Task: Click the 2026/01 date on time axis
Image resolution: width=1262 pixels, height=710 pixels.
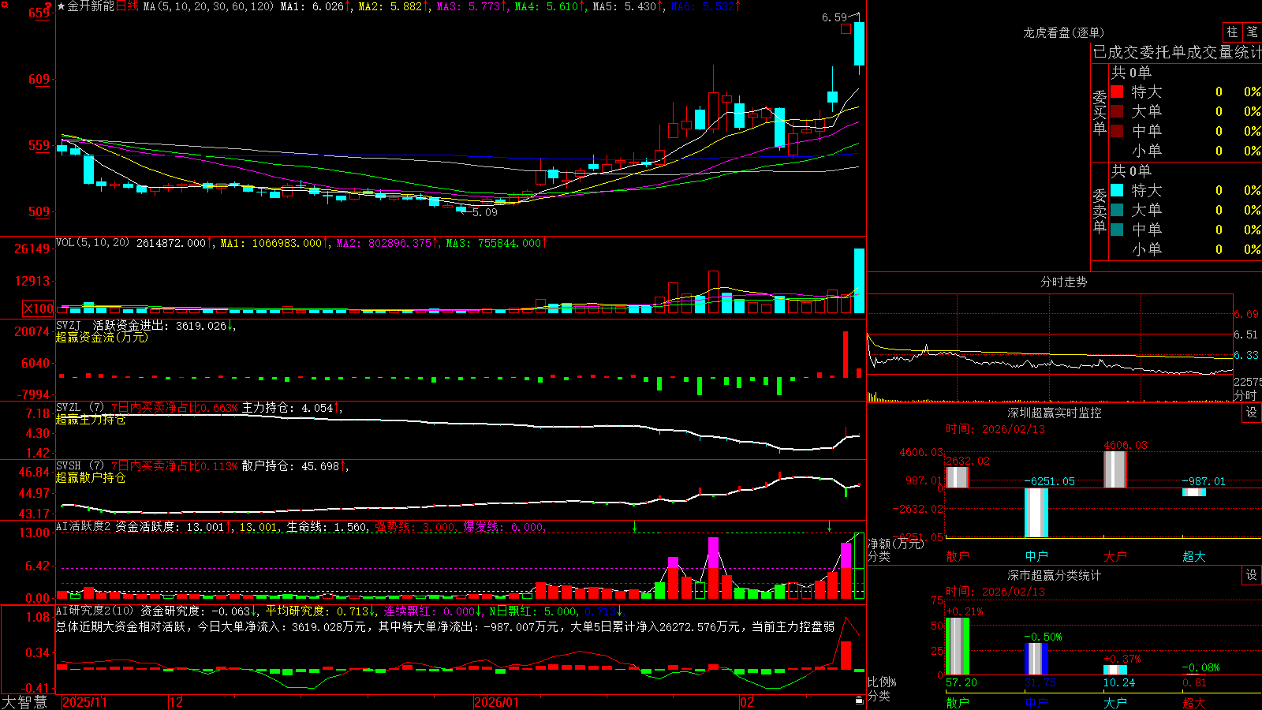Action: (x=496, y=701)
